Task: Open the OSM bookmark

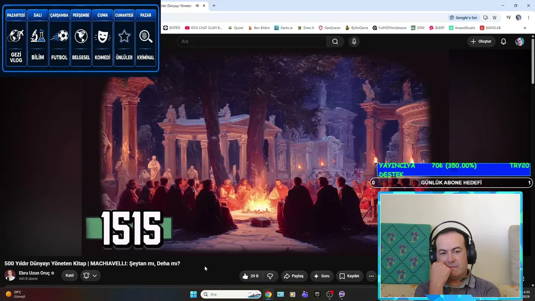Action: pyautogui.click(x=418, y=28)
